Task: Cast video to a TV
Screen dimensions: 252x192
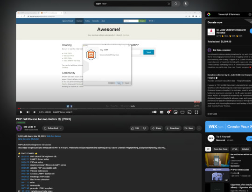Action: tap(189, 112)
